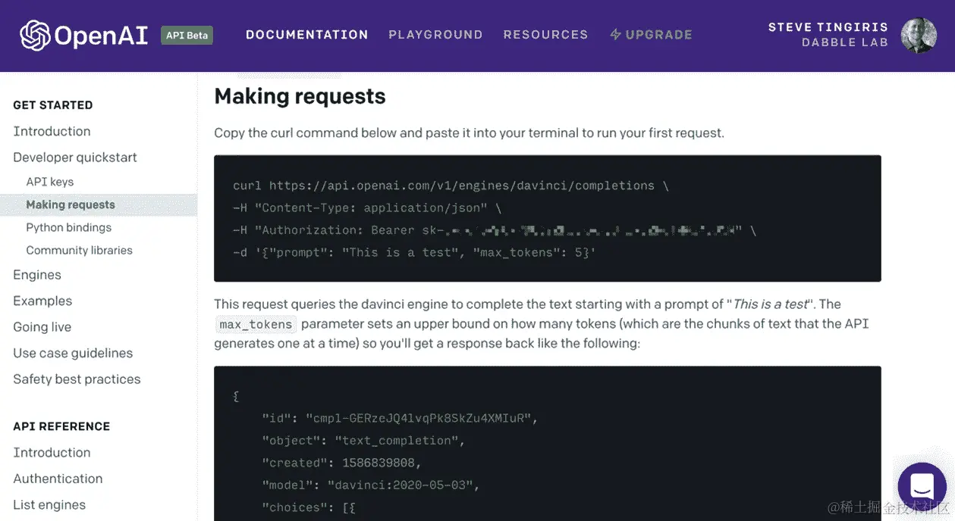Image resolution: width=955 pixels, height=521 pixels.
Task: Select the Documentation tab
Action: 306,34
